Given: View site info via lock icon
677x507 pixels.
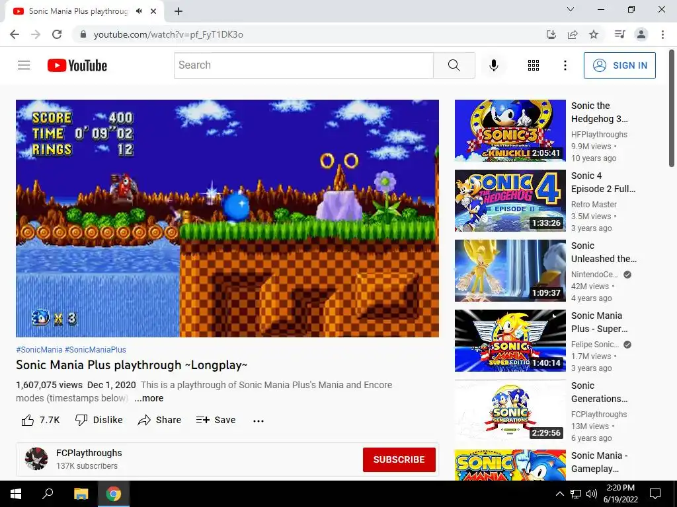Looking at the screenshot, I should [x=83, y=34].
